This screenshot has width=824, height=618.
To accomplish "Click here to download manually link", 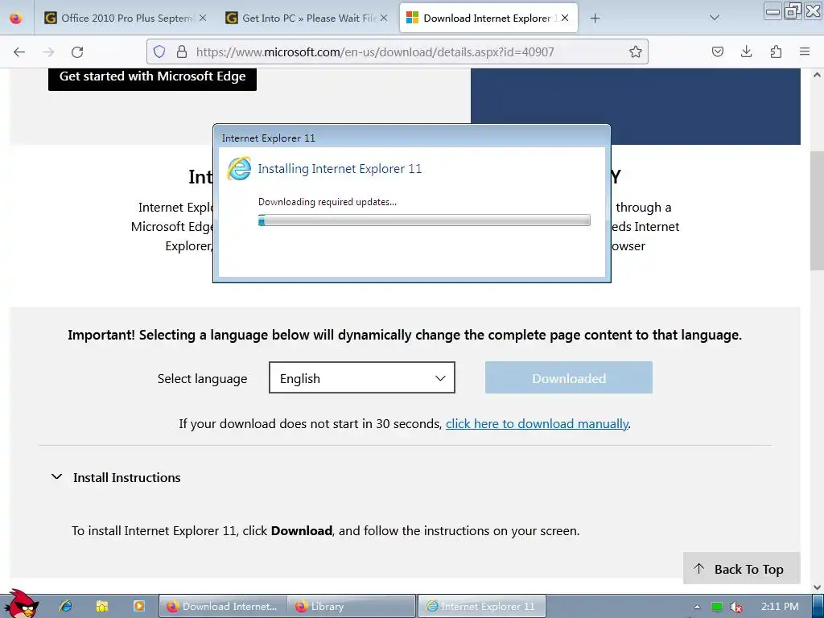I will 537,424.
